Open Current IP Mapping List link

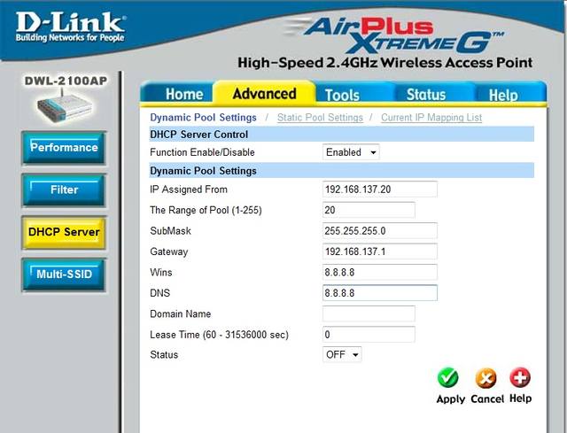(x=431, y=118)
